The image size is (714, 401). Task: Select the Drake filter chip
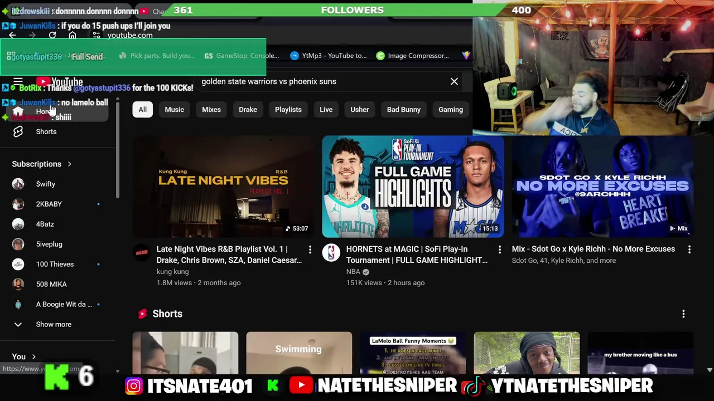pyautogui.click(x=248, y=110)
